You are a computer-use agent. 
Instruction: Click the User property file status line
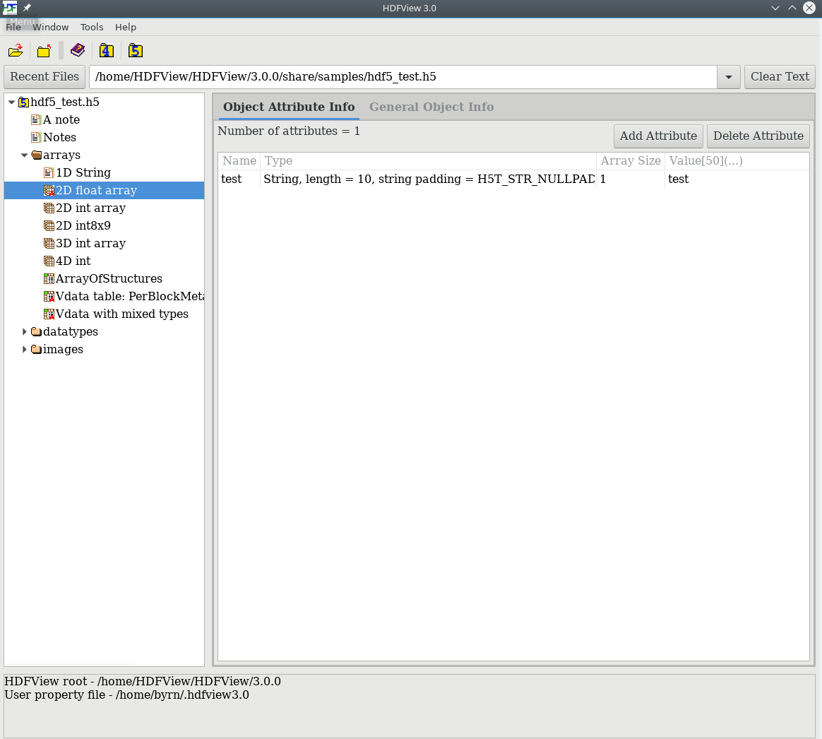point(127,695)
